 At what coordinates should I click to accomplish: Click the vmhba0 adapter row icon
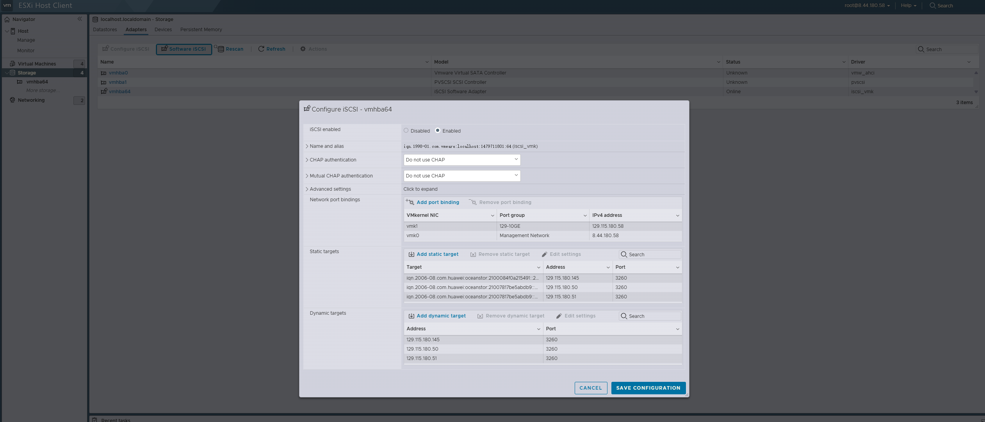103,73
